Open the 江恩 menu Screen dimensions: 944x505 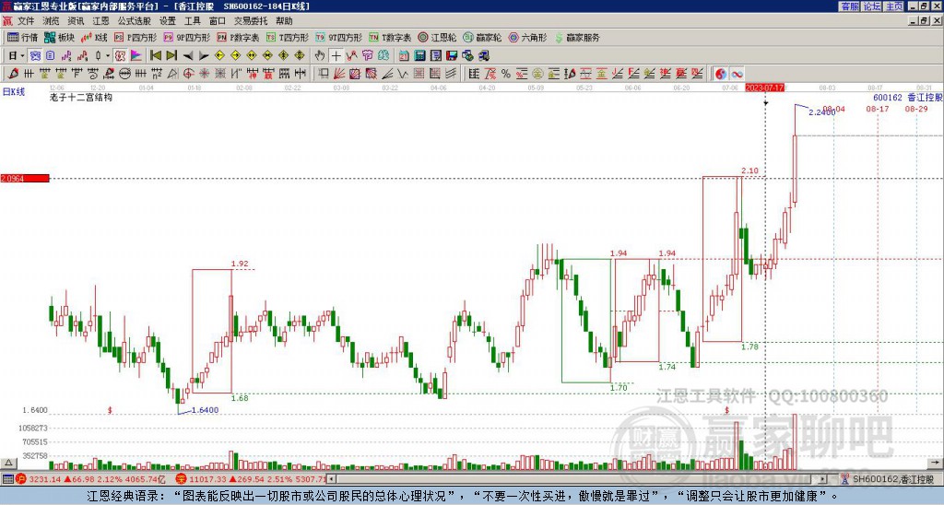(x=100, y=21)
